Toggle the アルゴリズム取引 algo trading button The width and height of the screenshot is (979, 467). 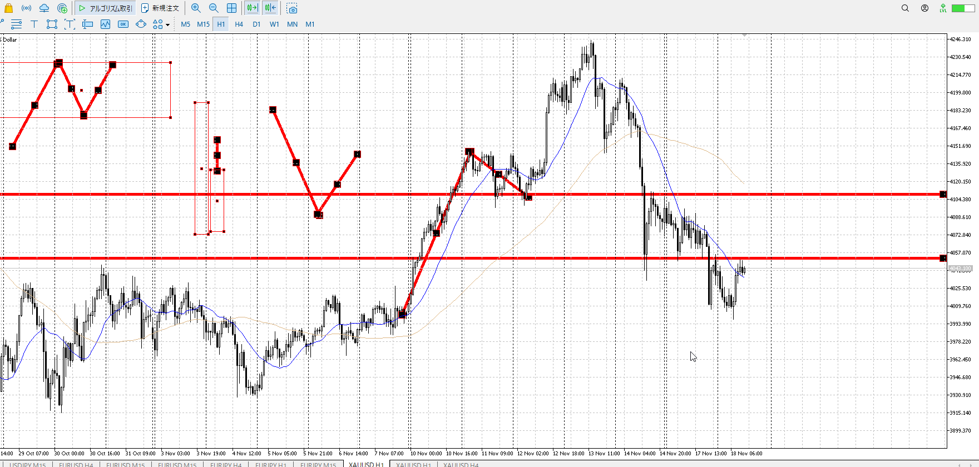point(106,8)
